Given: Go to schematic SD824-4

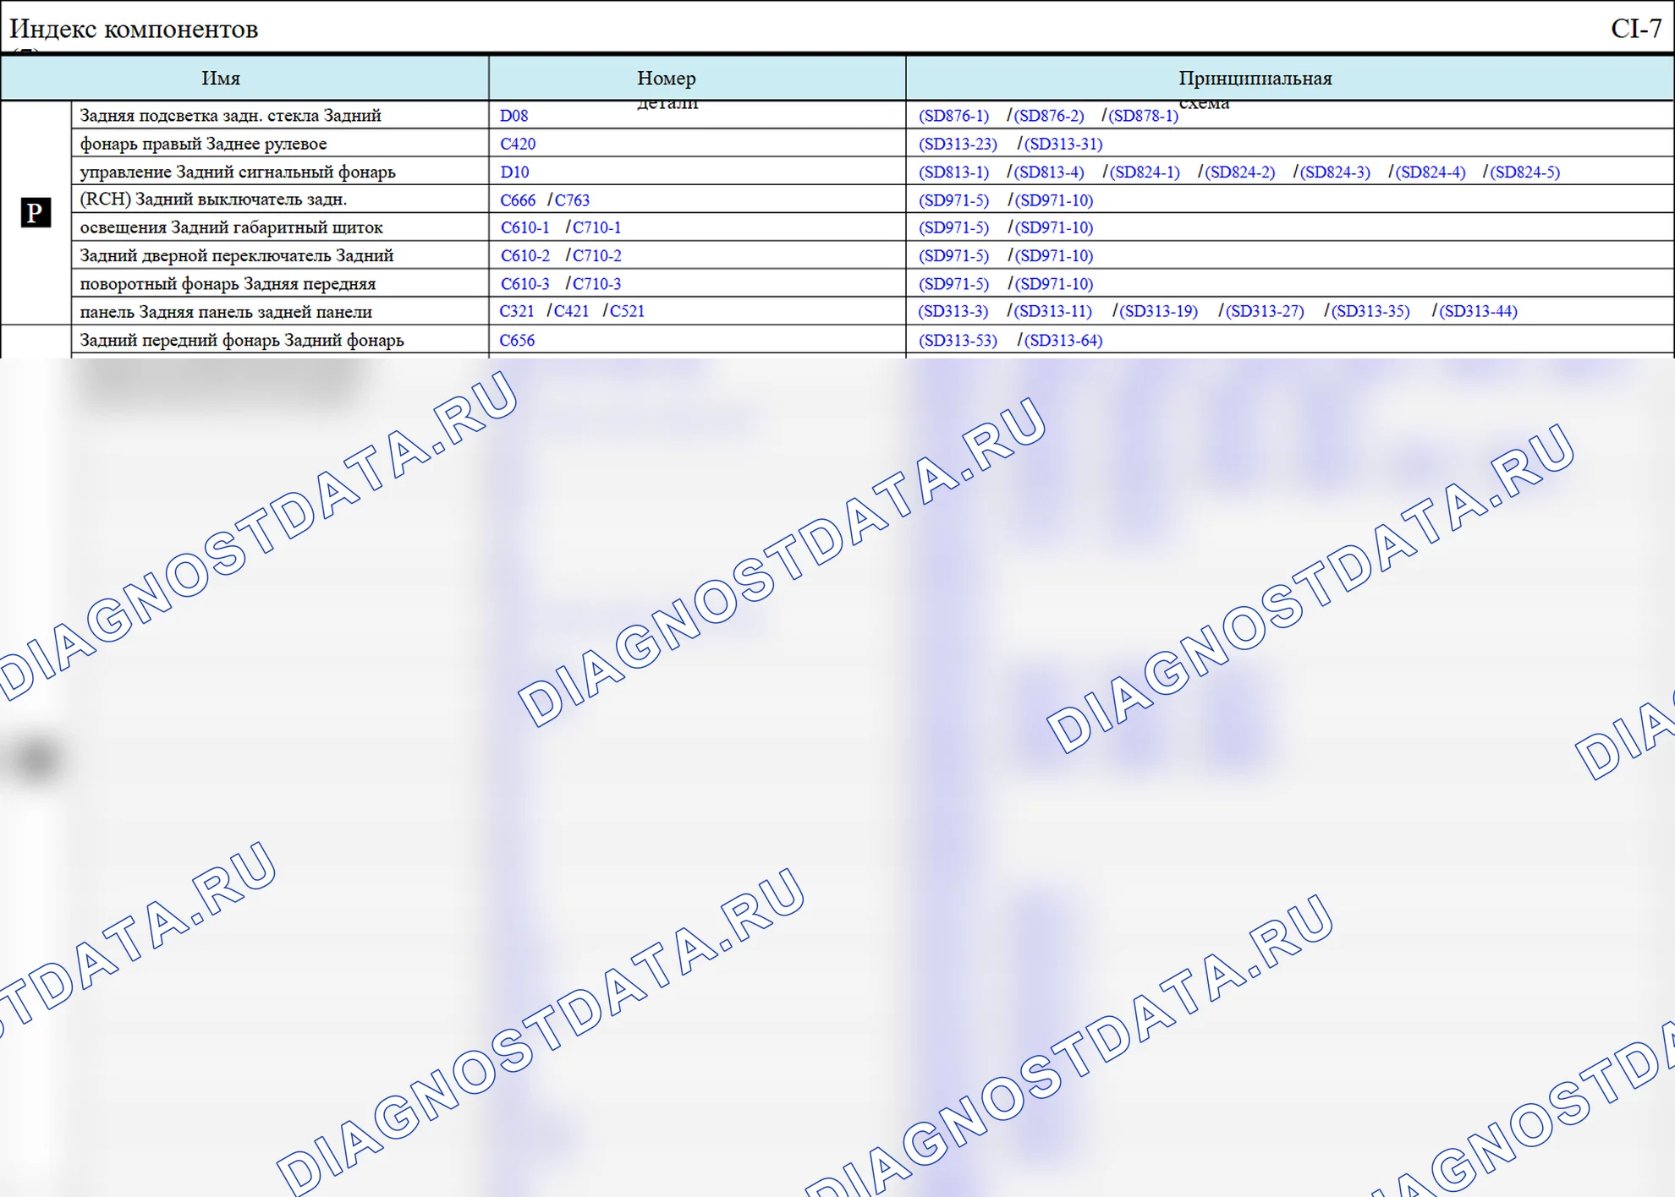Looking at the screenshot, I should 1430,172.
